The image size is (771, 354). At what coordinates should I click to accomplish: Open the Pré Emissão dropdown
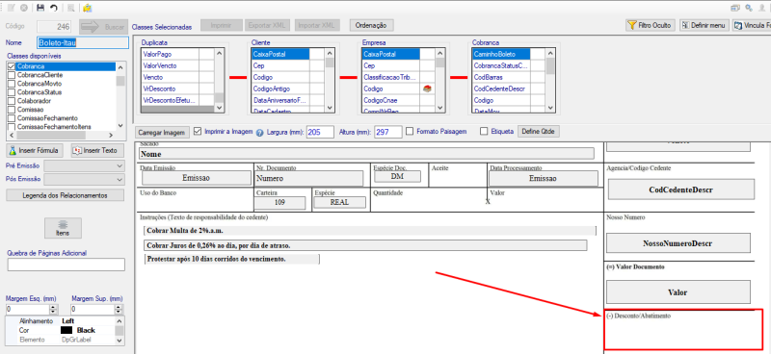pyautogui.click(x=85, y=166)
